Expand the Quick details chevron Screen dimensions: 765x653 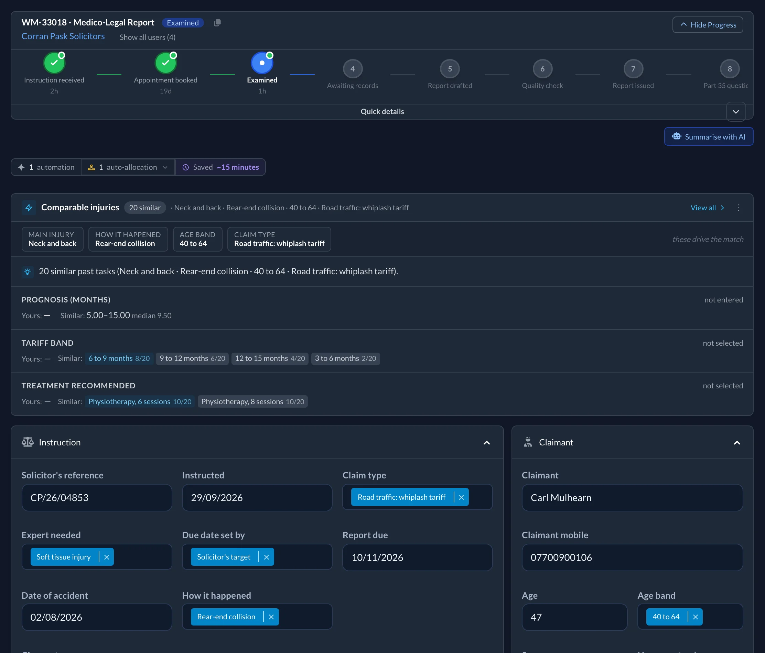(735, 111)
